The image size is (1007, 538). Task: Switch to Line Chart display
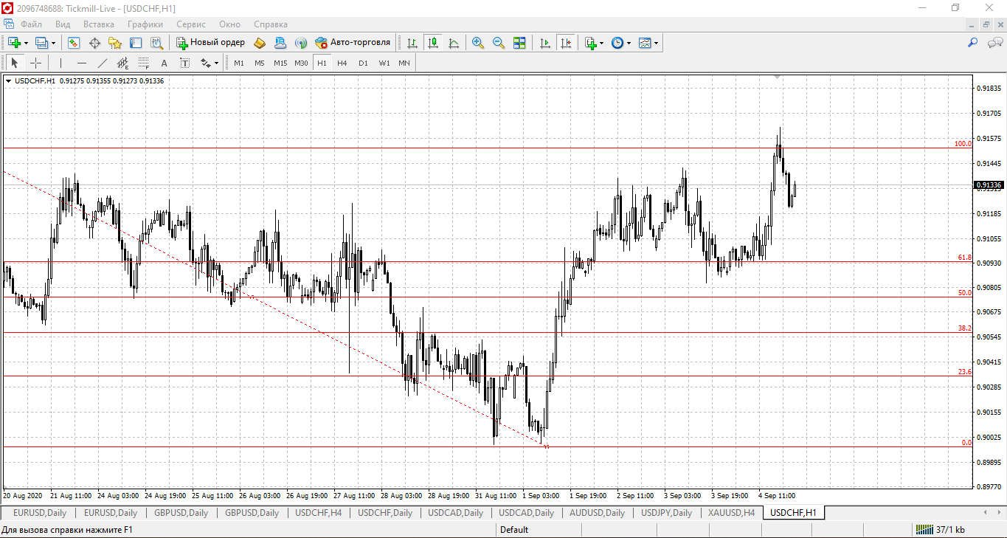[x=454, y=43]
